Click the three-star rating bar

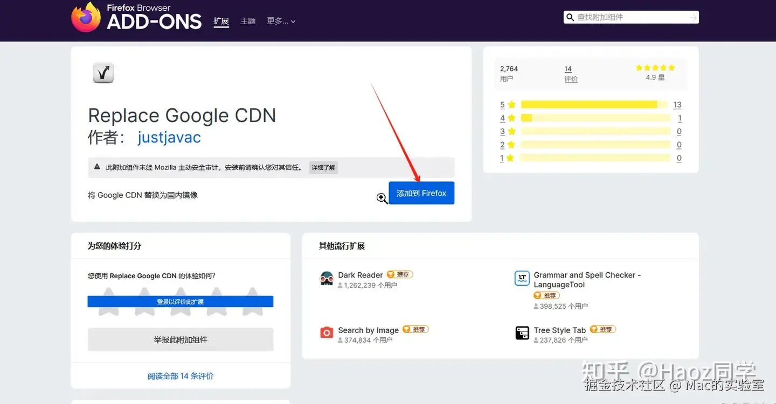[595, 131]
